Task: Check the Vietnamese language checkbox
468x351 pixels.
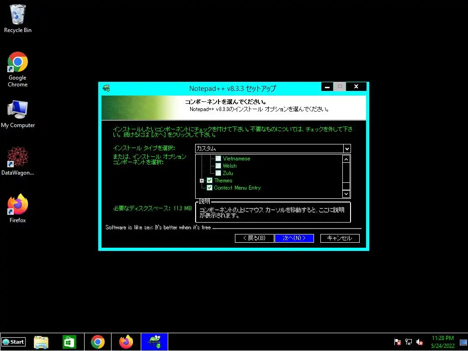Action: point(218,159)
